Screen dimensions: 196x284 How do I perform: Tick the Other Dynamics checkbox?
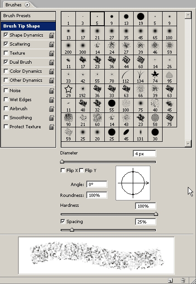[6, 80]
